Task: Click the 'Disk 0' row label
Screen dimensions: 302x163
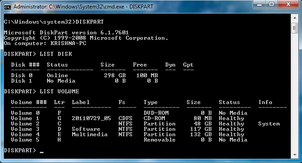Action: pos(22,75)
